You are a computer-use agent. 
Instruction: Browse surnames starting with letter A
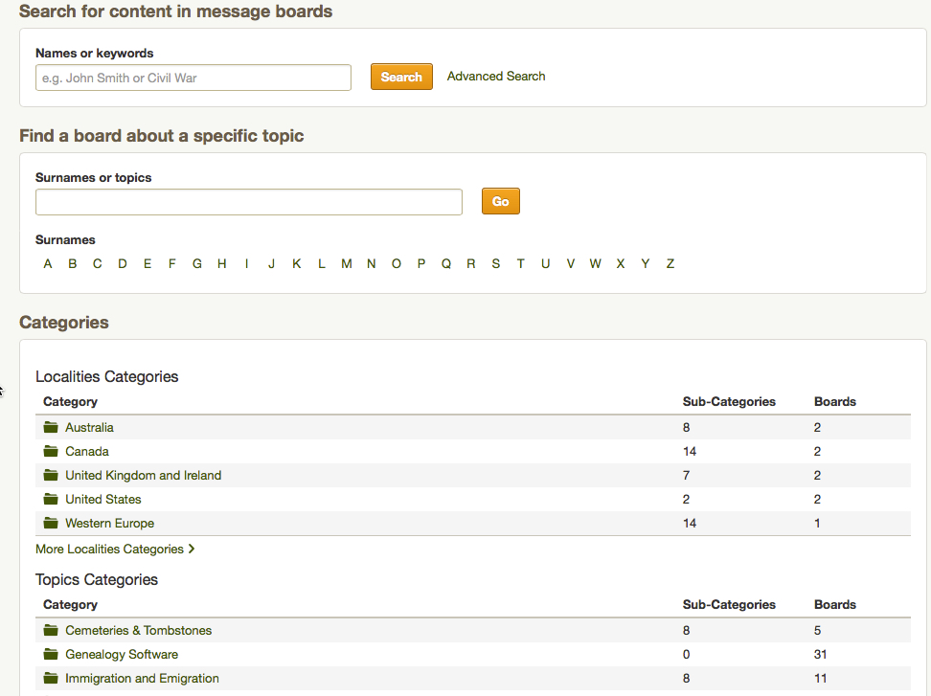(48, 264)
